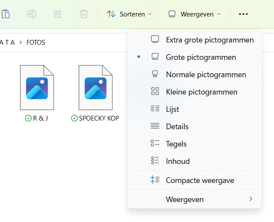Click the Share icon in toolbar
Screen dimensions: 274x222
point(58,14)
